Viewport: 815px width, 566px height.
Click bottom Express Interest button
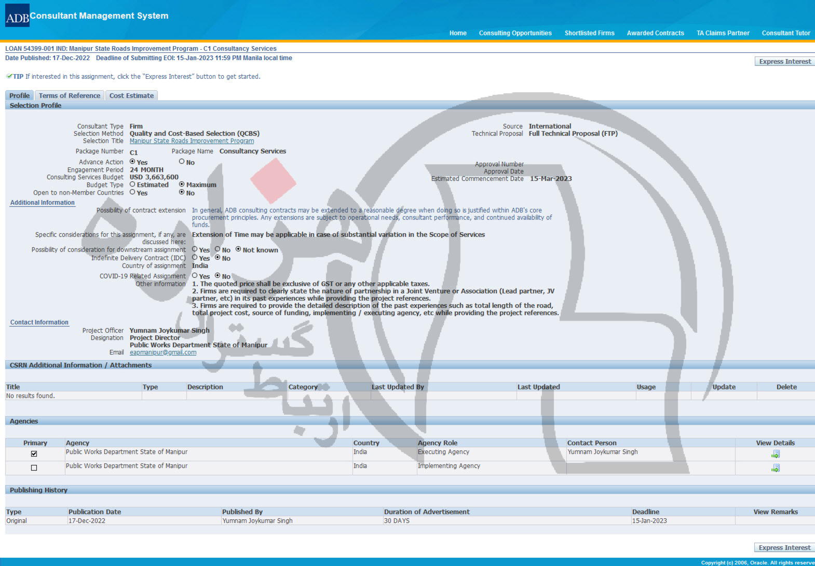coord(784,548)
